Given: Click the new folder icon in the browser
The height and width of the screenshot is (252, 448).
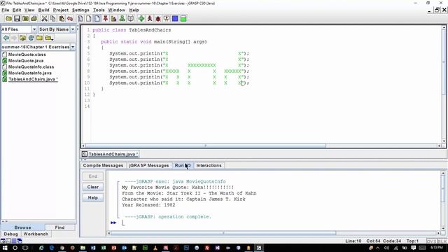Looking at the screenshot, I should click(x=39, y=38).
